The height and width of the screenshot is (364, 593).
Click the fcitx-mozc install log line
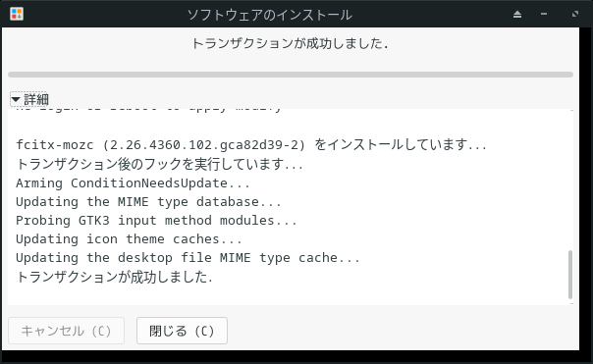[251, 144]
